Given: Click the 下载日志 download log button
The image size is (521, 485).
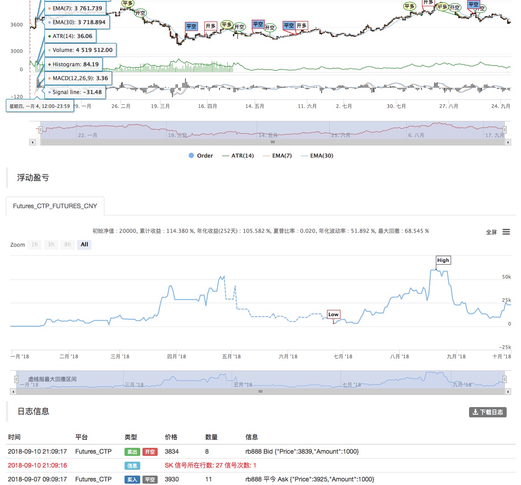Looking at the screenshot, I should (x=488, y=412).
